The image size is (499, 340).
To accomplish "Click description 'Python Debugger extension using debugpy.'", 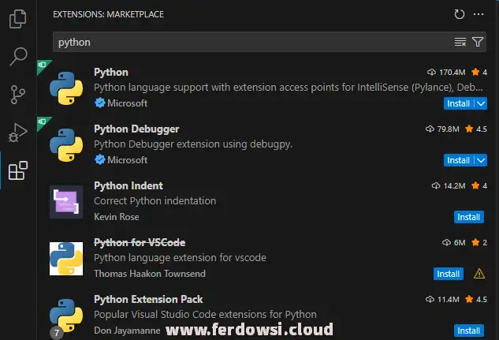I will point(193,144).
